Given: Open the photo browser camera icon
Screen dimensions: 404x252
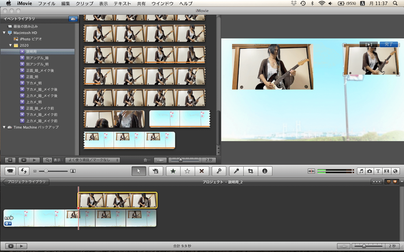Looking at the screenshot, I should [370, 171].
